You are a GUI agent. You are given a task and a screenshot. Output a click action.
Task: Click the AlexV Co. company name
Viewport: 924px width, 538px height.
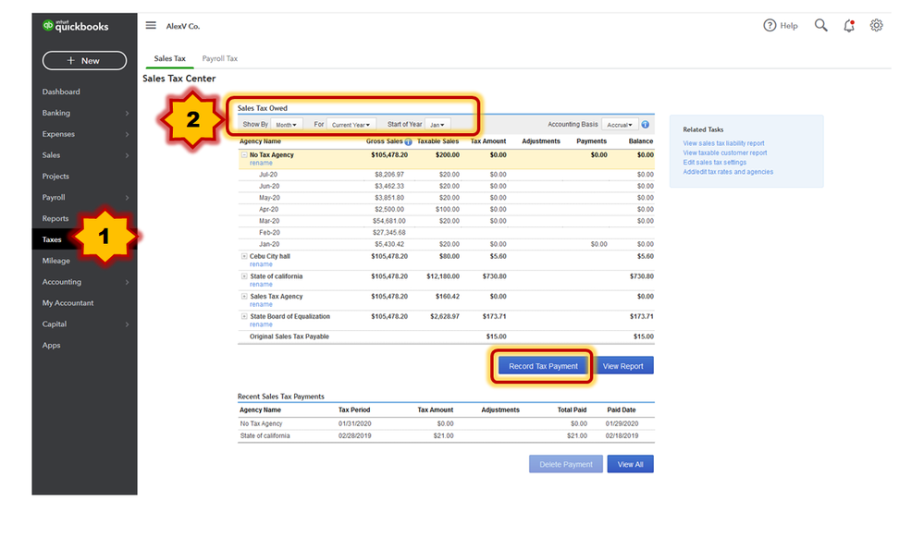(x=183, y=26)
